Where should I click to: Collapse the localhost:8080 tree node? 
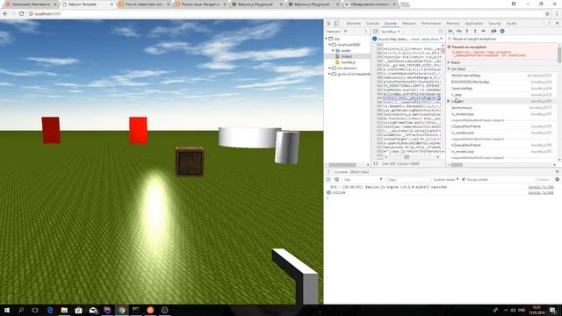pyautogui.click(x=330, y=45)
